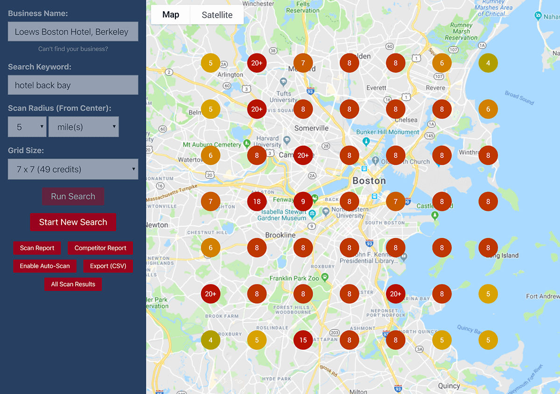The image size is (560, 394).
Task: Open the rank 9 marker near Fenway
Action: [x=303, y=202]
